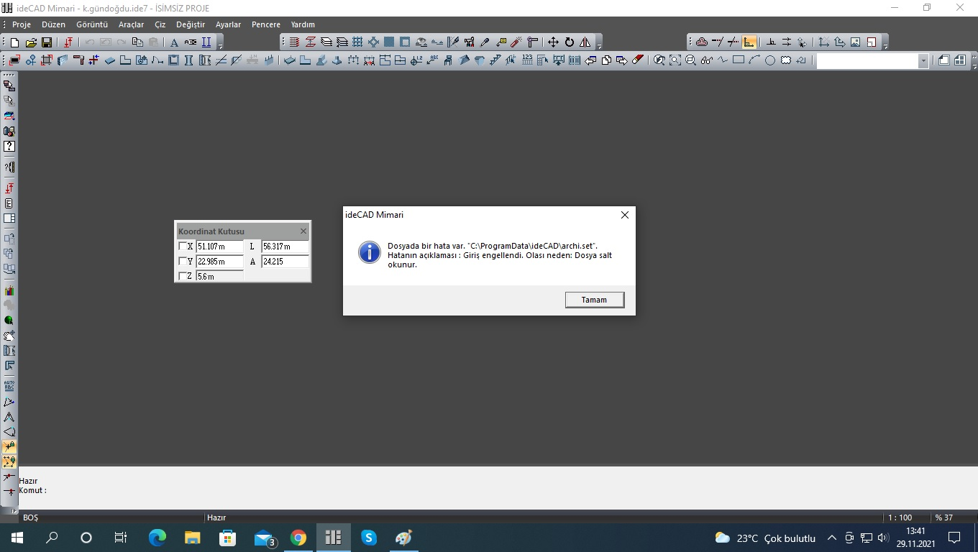978x552 pixels.
Task: Select the Arc drawing tool
Action: (754, 60)
